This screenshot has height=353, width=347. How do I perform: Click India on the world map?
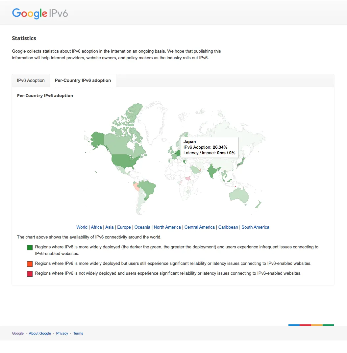(x=213, y=172)
